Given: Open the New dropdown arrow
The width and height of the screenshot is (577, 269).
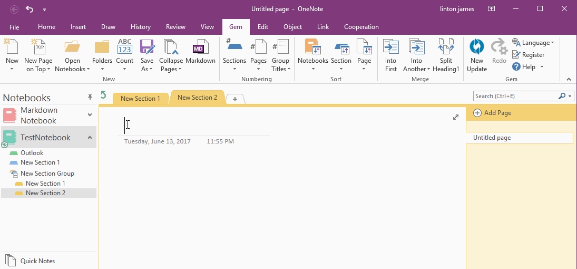Looking at the screenshot, I should coord(12,69).
